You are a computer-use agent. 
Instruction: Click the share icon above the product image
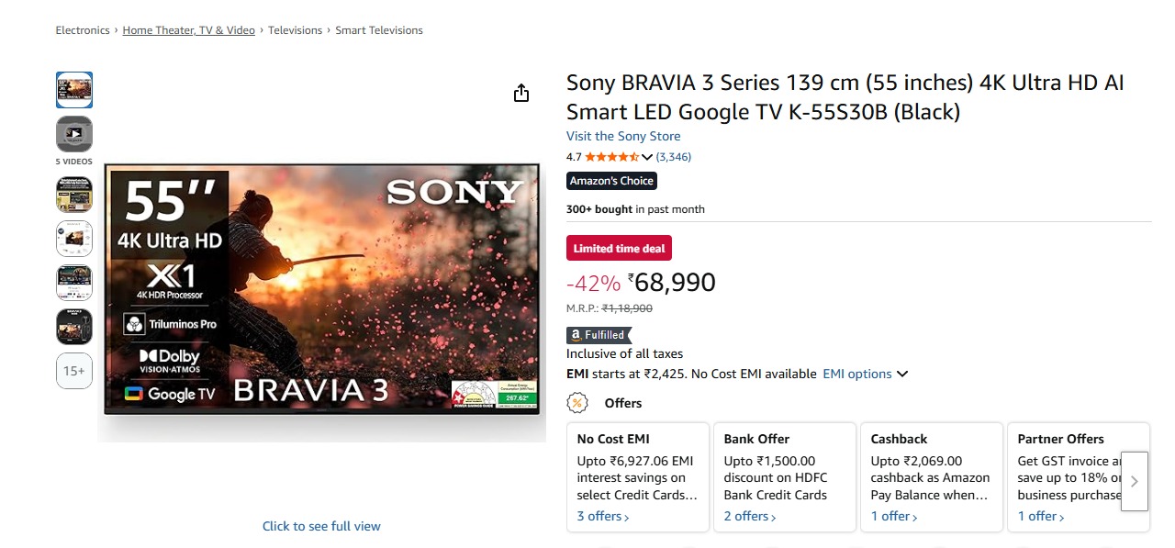coord(521,93)
